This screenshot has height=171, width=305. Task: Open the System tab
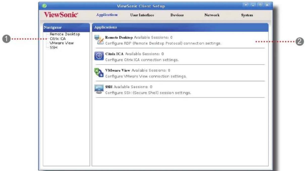(247, 15)
